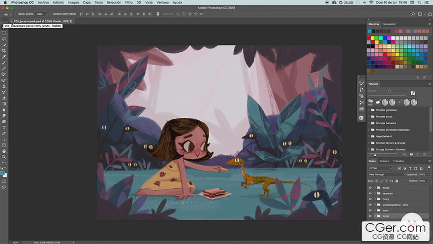
Task: Click the blue foreground color swatch
Action: [x=2, y=173]
